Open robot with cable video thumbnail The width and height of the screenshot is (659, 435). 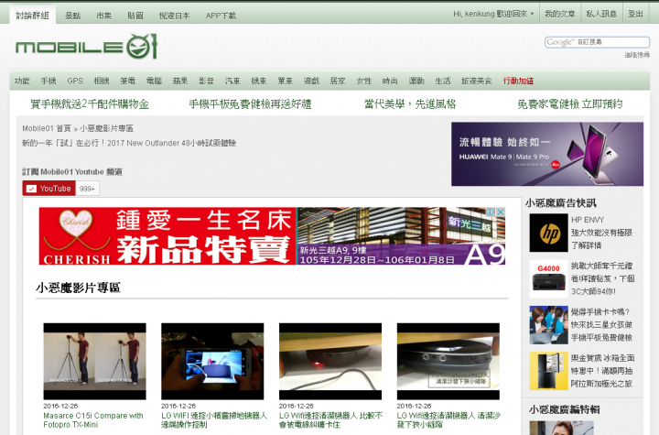(330, 362)
